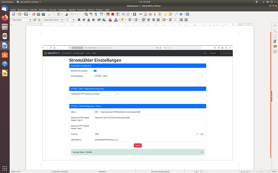The height and width of the screenshot is (173, 278).
Task: Select Align Left
Action: click(143, 20)
